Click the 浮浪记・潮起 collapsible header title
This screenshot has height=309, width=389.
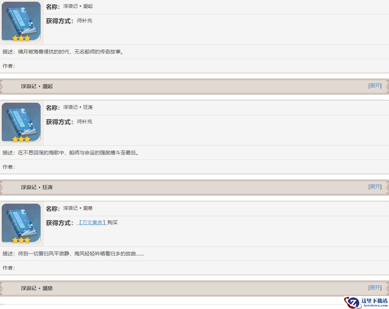pos(37,86)
